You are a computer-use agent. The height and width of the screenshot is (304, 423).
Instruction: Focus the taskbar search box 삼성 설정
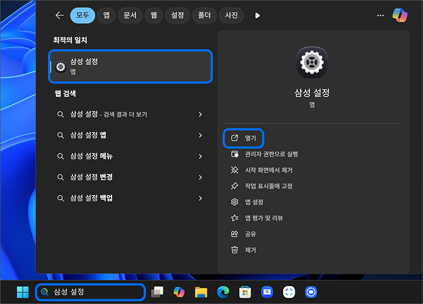[x=90, y=292]
